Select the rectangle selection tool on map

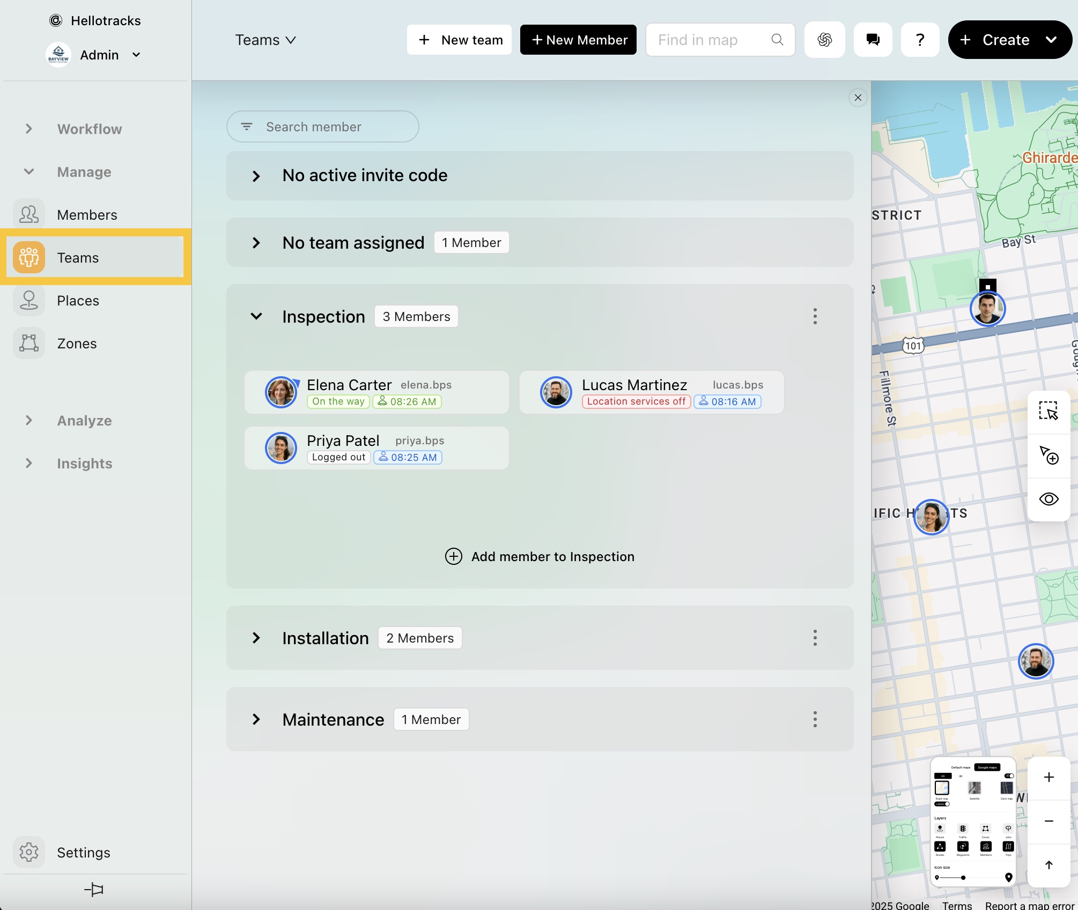pyautogui.click(x=1049, y=411)
